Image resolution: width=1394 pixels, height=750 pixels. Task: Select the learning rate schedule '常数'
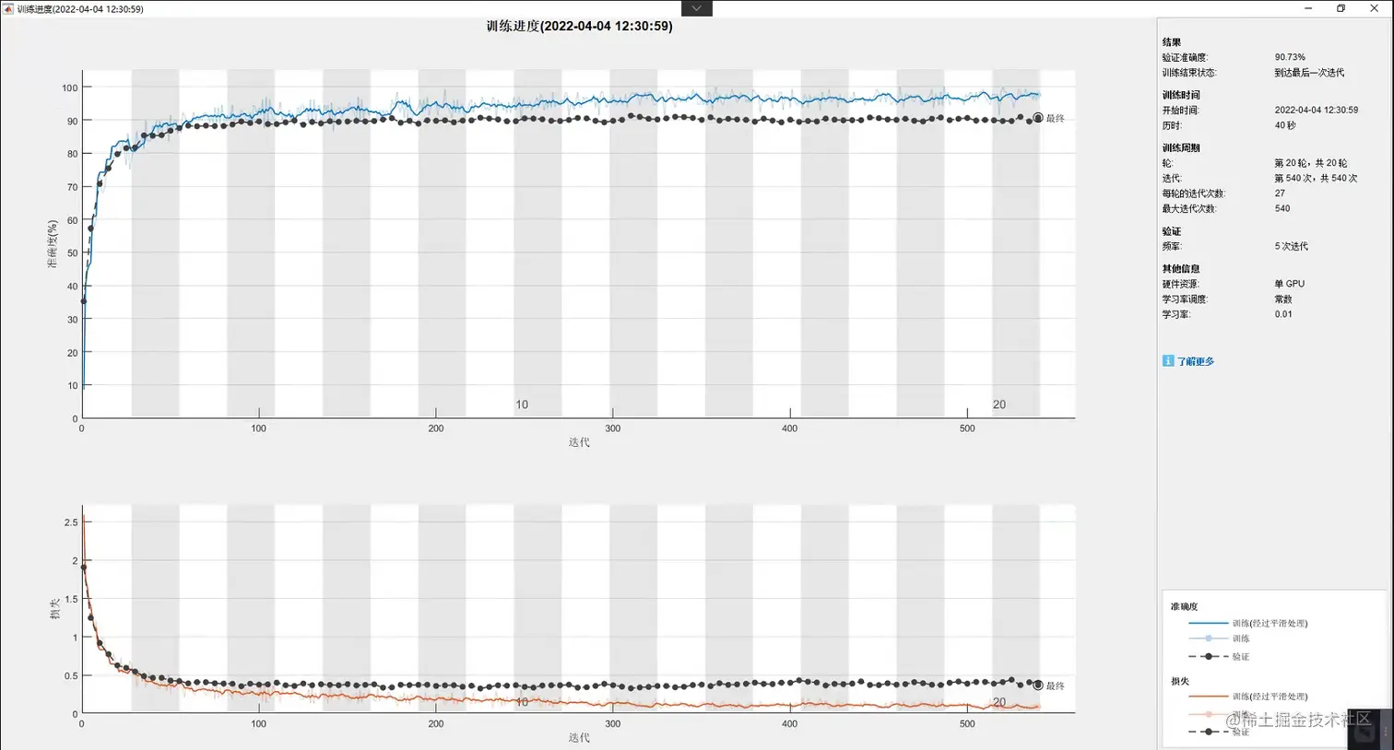[1283, 299]
